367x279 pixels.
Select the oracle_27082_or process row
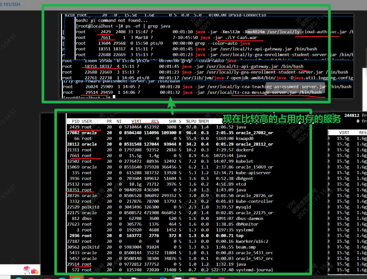click(170, 133)
